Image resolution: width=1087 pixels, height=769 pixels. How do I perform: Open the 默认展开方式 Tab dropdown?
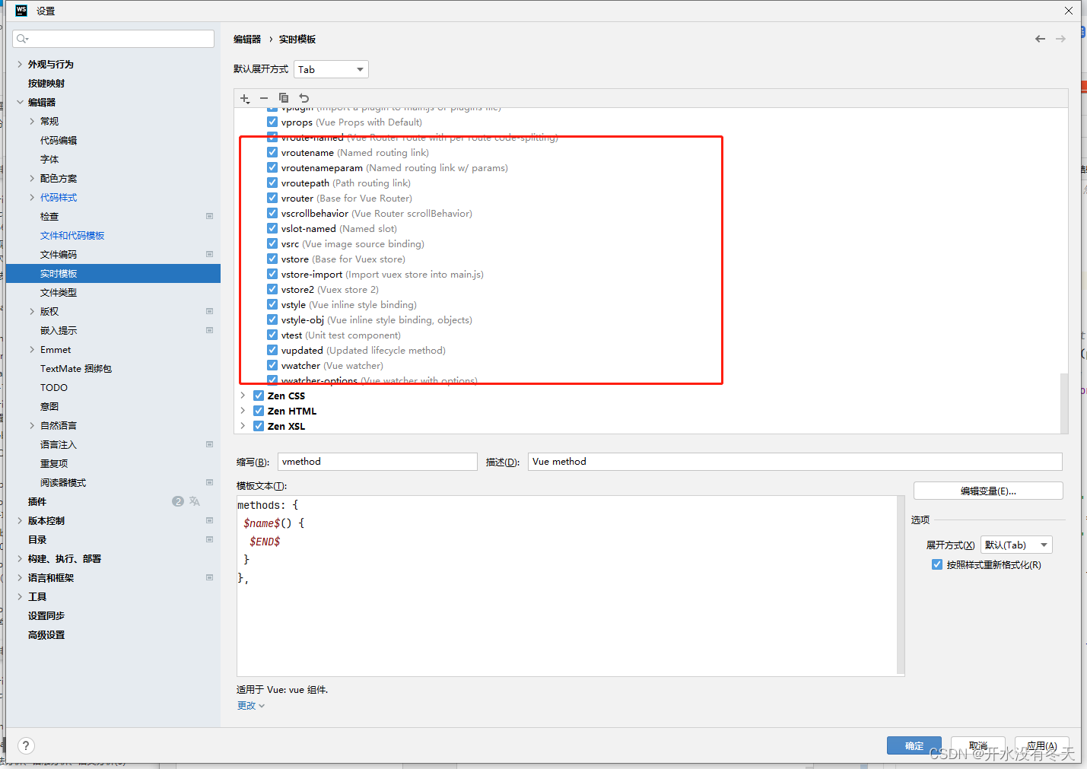click(331, 69)
